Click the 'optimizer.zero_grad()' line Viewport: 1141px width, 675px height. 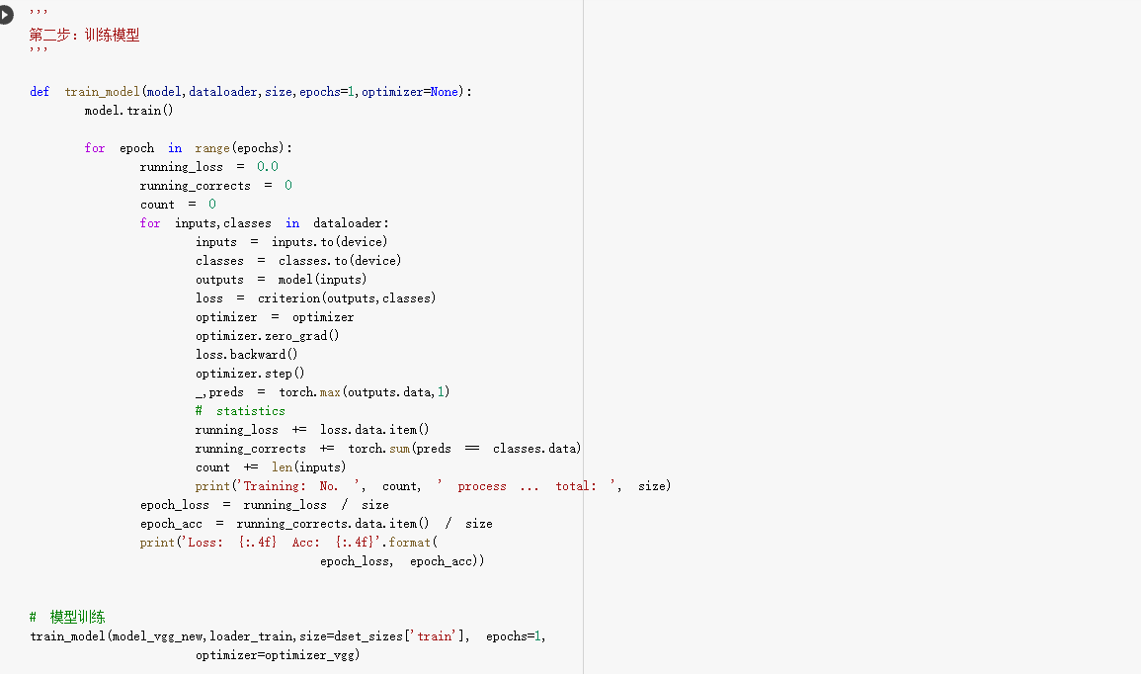pyautogui.click(x=267, y=336)
